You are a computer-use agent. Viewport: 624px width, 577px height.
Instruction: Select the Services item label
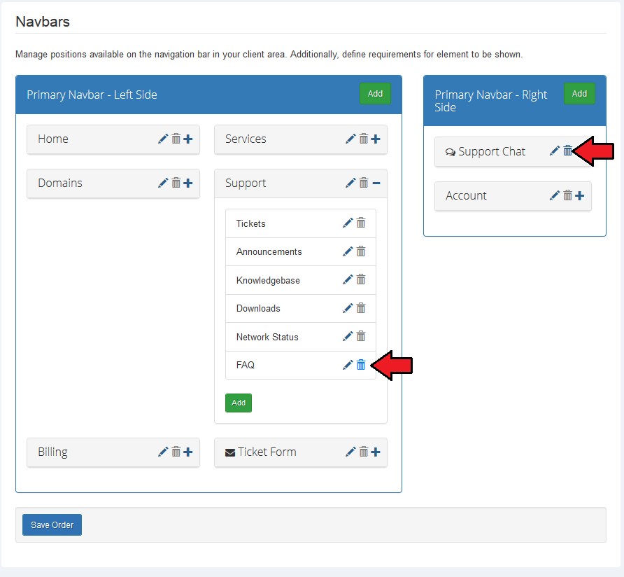pyautogui.click(x=246, y=139)
